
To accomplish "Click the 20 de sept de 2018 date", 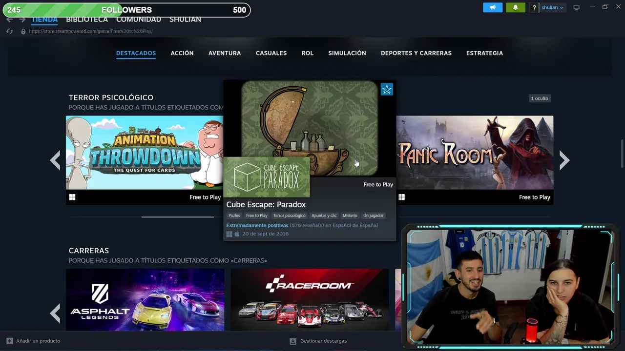I will 265,234.
